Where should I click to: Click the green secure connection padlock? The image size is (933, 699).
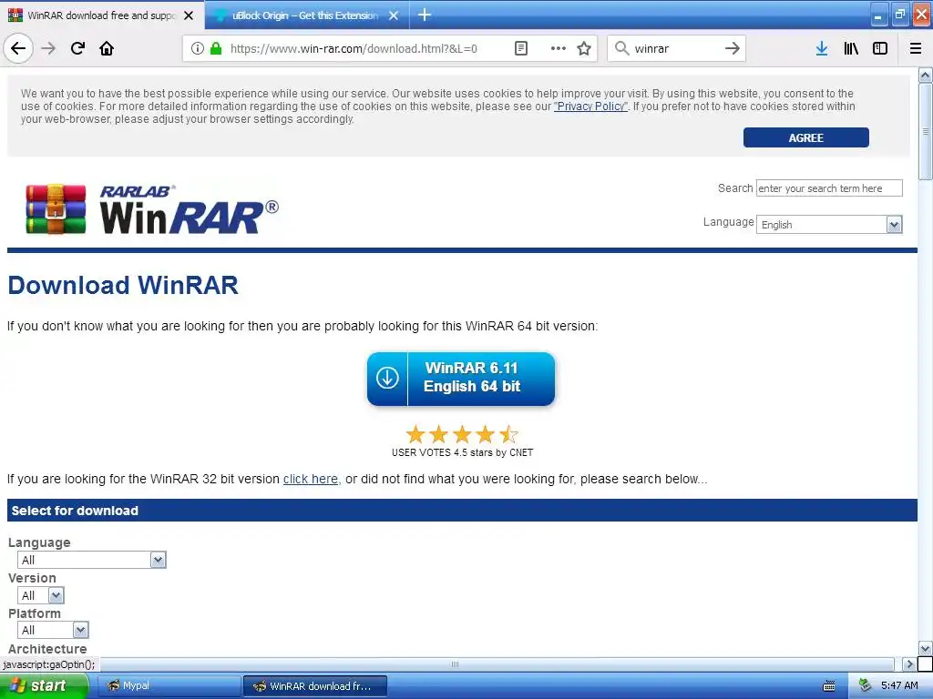point(216,48)
